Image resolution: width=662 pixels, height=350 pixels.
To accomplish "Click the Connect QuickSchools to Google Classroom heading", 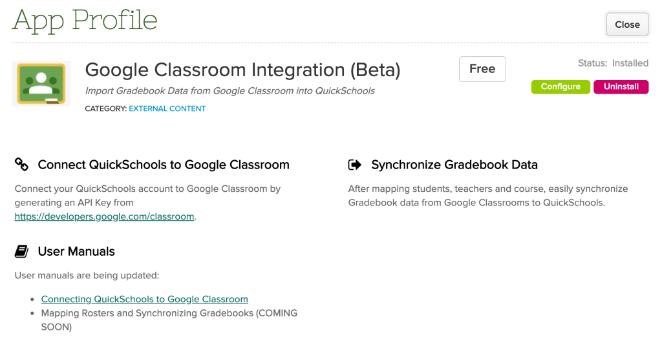I will tap(164, 165).
